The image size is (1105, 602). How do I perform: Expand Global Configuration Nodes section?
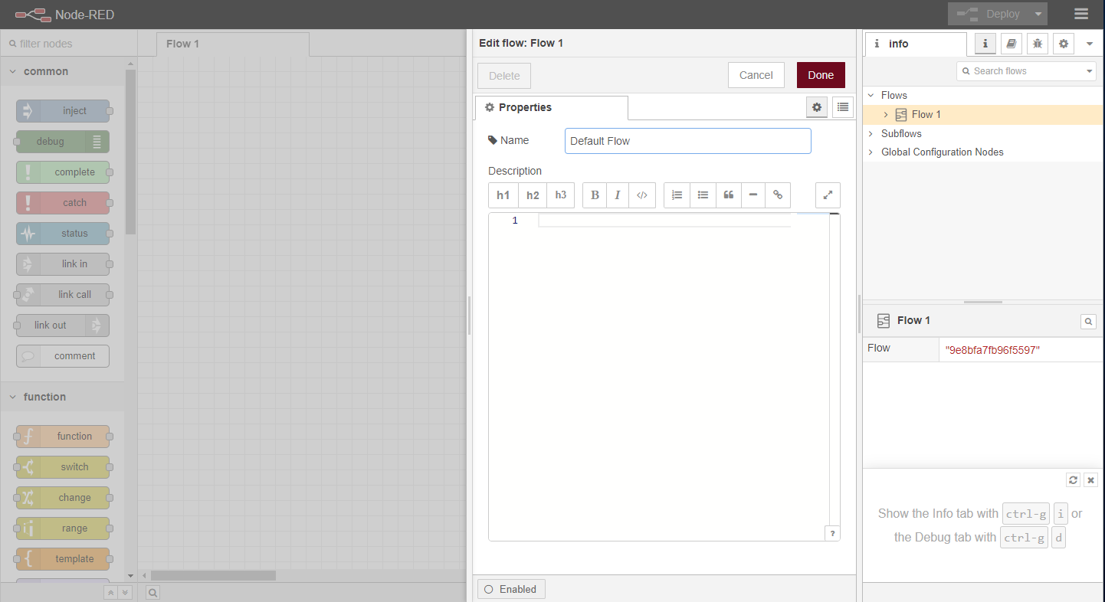(x=871, y=152)
